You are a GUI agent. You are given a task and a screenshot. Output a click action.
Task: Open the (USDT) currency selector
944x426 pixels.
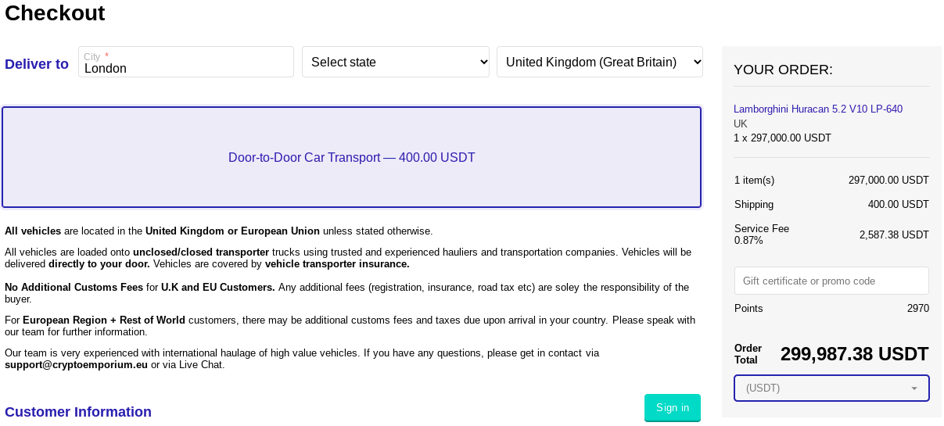click(x=831, y=388)
